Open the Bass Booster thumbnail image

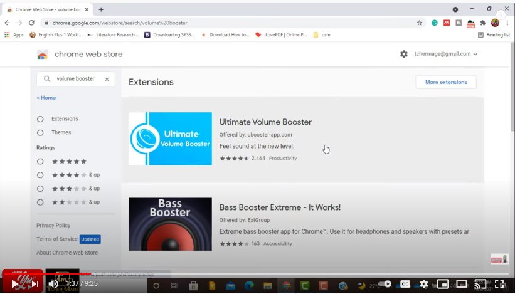click(170, 224)
